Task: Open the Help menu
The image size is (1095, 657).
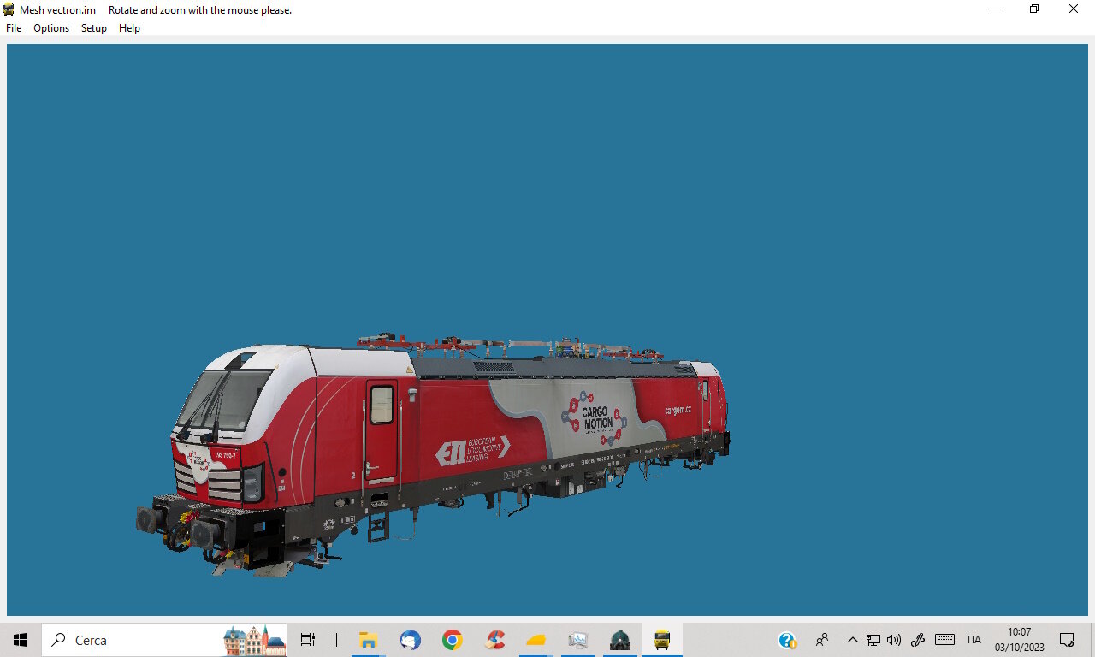Action: pos(129,28)
